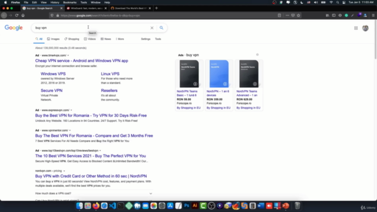
Task: Open the Google account profile avatar
Action: [x=365, y=28]
